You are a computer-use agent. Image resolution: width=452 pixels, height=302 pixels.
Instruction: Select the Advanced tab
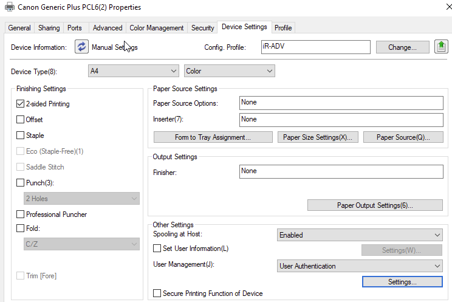(108, 28)
